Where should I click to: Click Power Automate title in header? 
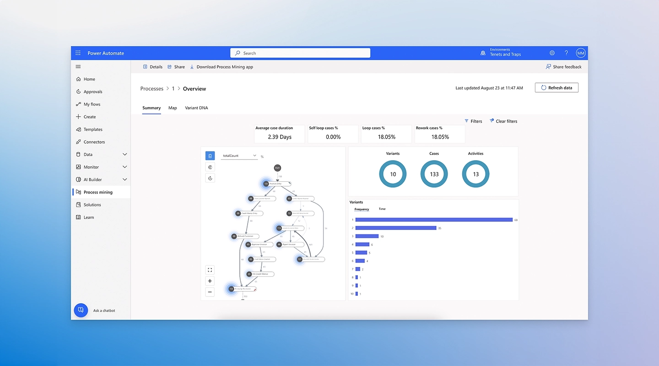point(106,53)
